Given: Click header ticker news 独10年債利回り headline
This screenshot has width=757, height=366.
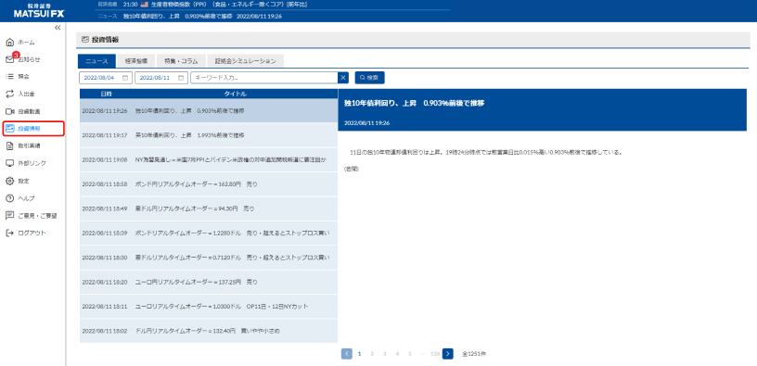Looking at the screenshot, I should coord(203,16).
